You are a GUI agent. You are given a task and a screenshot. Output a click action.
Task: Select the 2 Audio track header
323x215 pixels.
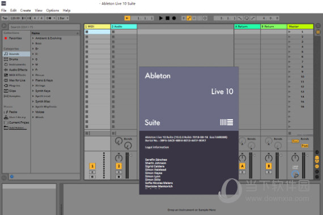tap(124, 27)
